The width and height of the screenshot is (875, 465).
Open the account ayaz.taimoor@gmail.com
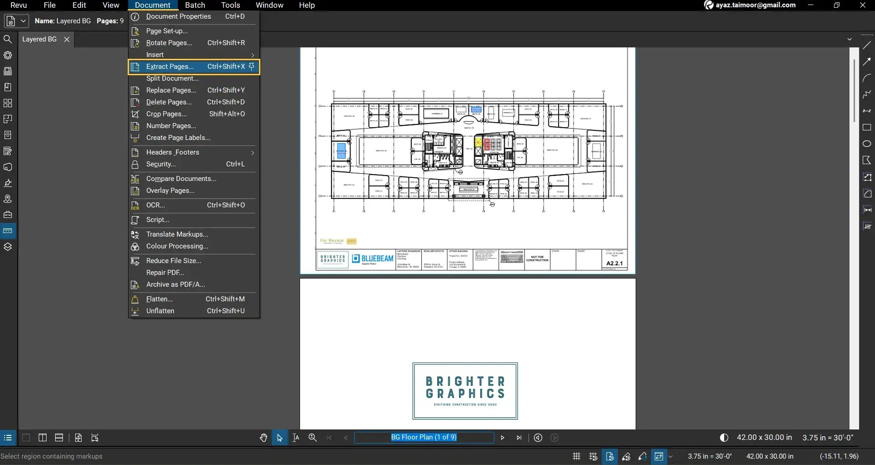750,5
